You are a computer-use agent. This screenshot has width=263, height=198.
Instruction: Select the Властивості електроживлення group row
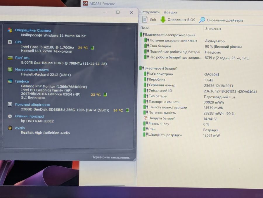pos(167,35)
